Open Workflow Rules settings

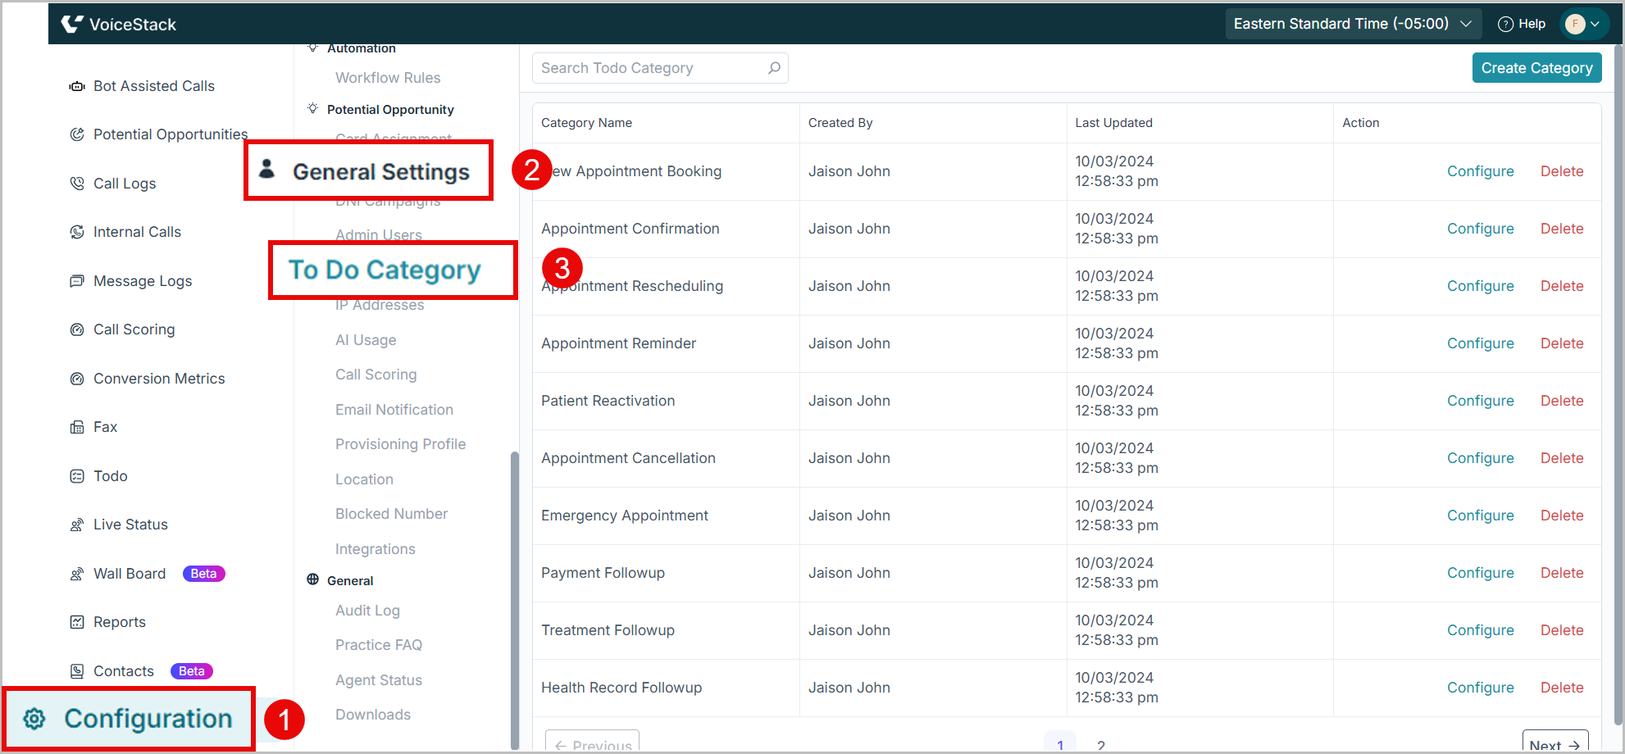point(388,78)
